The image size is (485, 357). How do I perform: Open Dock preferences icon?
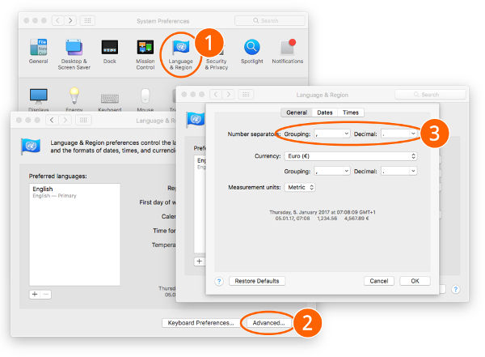[x=110, y=48]
